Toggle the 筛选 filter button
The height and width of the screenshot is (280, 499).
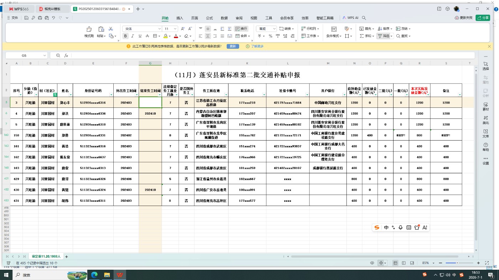pyautogui.click(x=385, y=36)
